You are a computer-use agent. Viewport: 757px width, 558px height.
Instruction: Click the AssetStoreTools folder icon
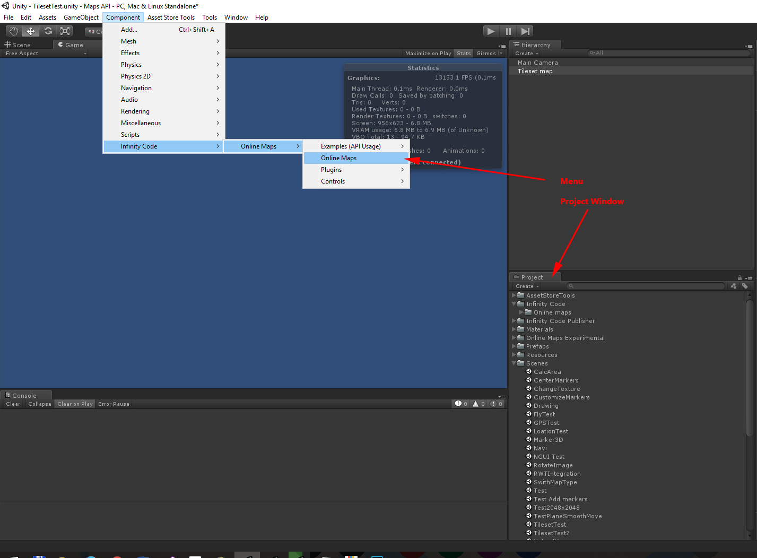tap(521, 295)
